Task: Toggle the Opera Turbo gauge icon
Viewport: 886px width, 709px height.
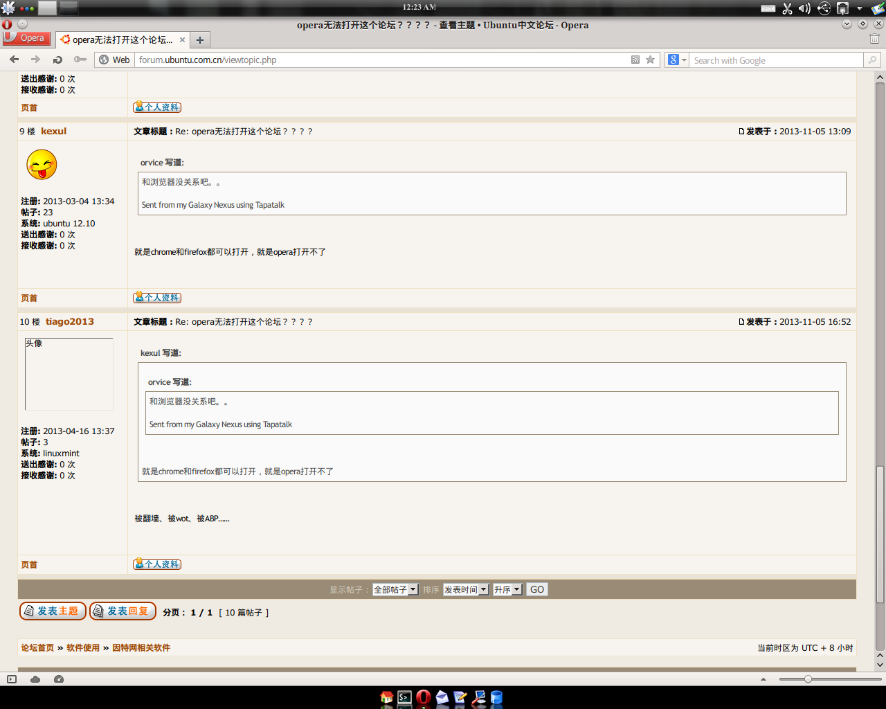Action: tap(59, 679)
